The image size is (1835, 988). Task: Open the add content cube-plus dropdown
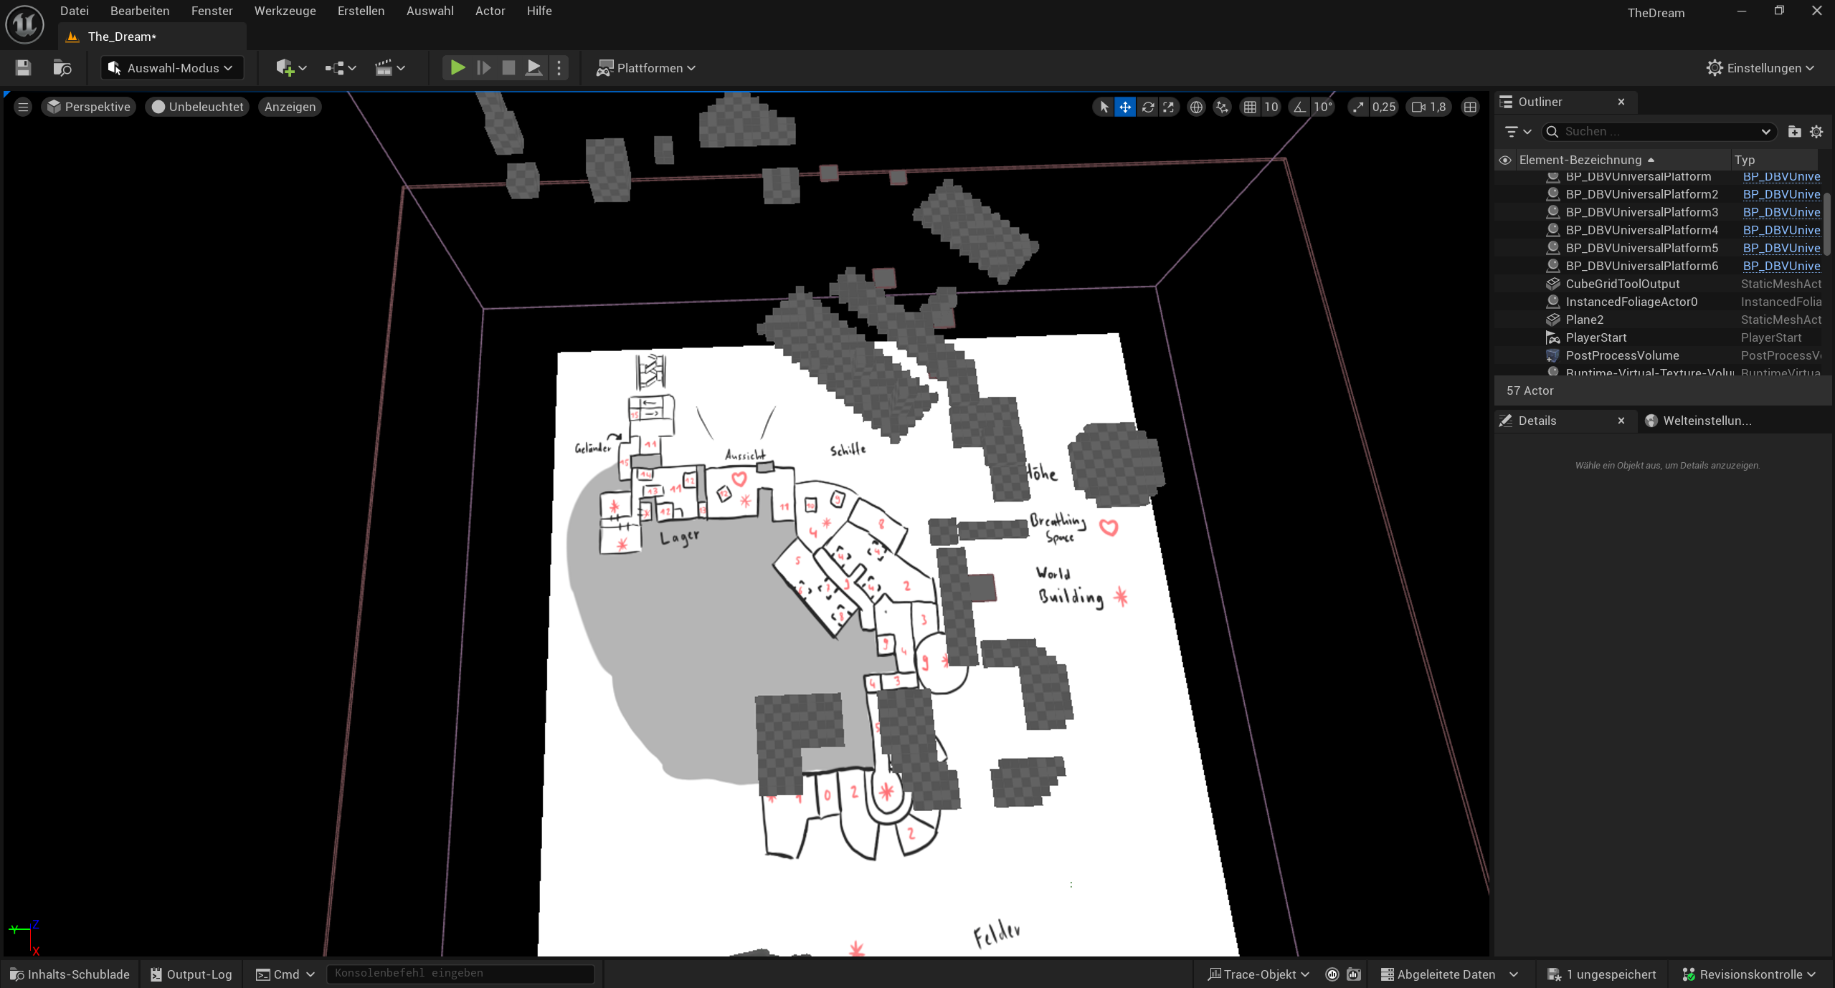(291, 68)
